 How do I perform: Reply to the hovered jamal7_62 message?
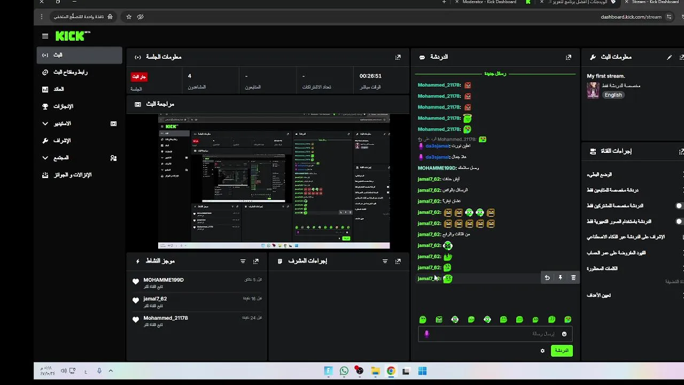coord(547,278)
